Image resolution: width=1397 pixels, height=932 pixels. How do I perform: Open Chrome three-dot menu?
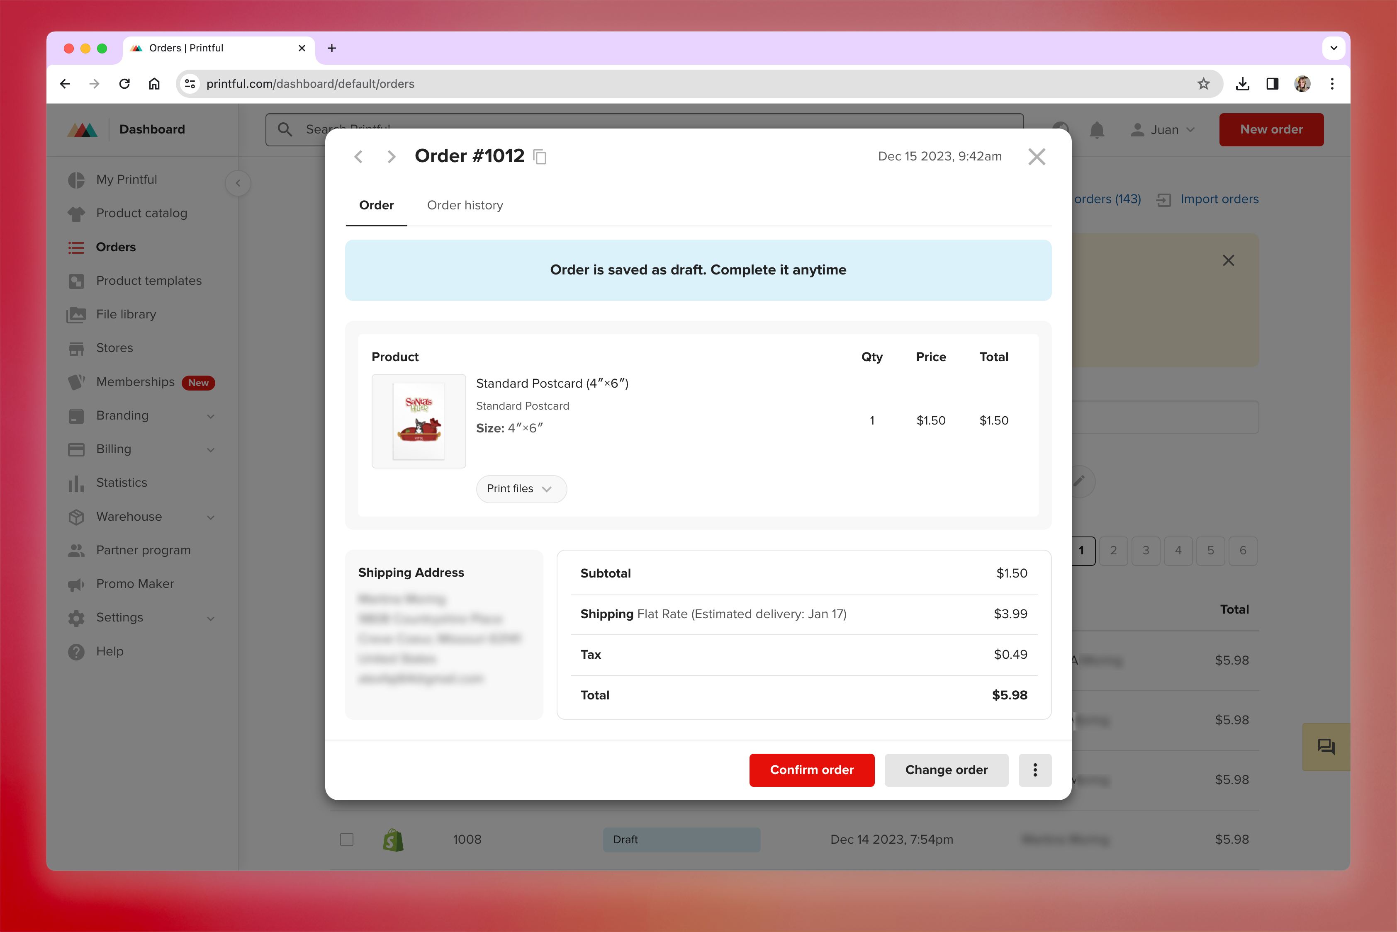click(1332, 84)
